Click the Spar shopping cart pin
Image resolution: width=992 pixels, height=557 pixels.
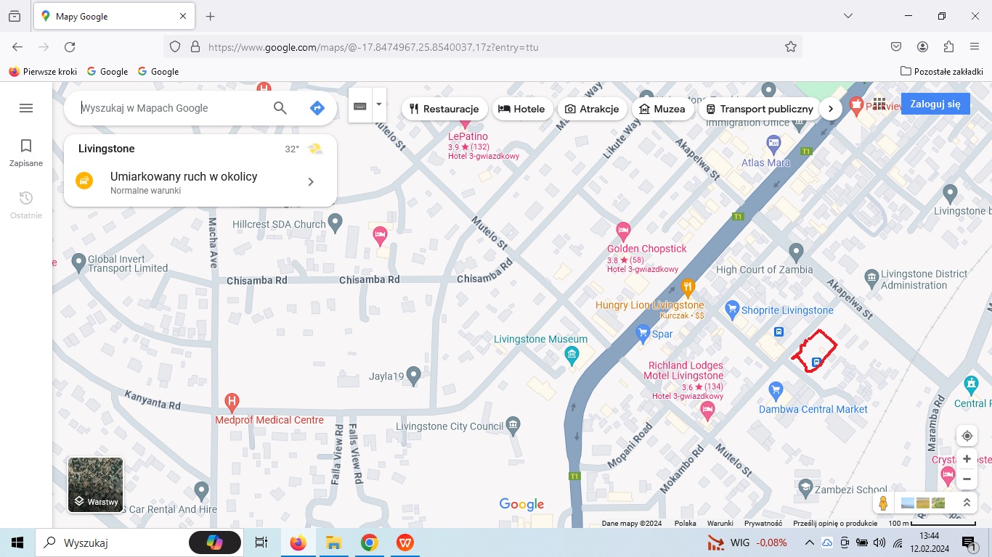pos(642,334)
